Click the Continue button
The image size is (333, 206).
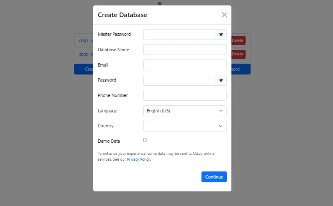tap(214, 177)
